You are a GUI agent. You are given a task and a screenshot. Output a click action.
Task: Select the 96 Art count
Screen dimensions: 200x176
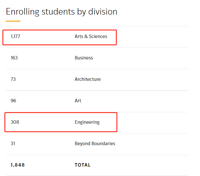point(13,101)
